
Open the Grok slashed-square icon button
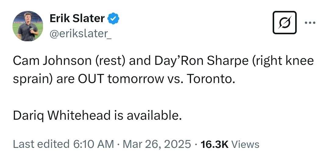click(x=285, y=22)
